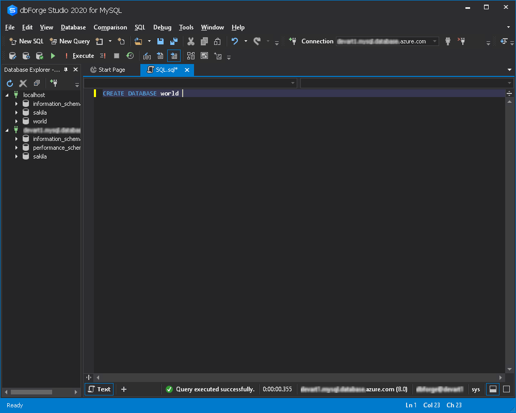The height and width of the screenshot is (413, 516).
Task: Open the document tabs list dropdown arrow
Action: pyautogui.click(x=509, y=70)
